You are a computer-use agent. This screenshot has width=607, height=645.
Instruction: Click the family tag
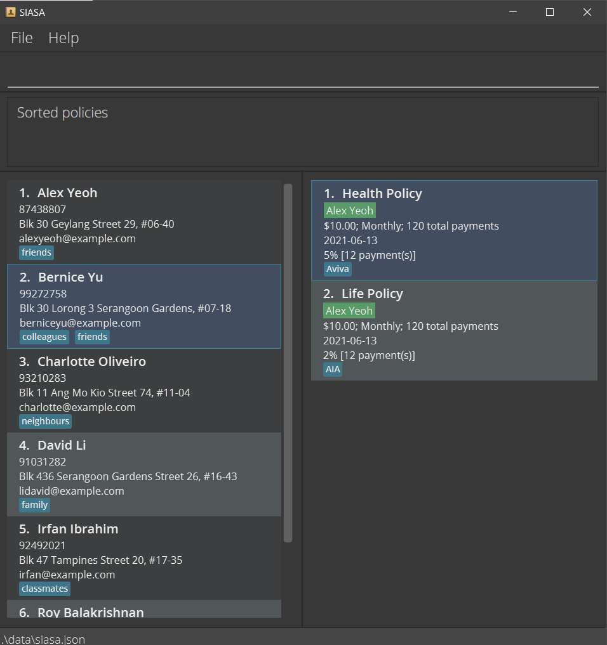34,505
